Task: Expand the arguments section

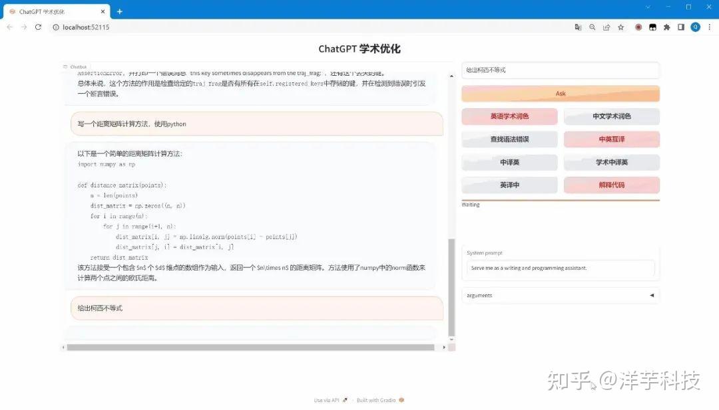Action: pyautogui.click(x=560, y=295)
